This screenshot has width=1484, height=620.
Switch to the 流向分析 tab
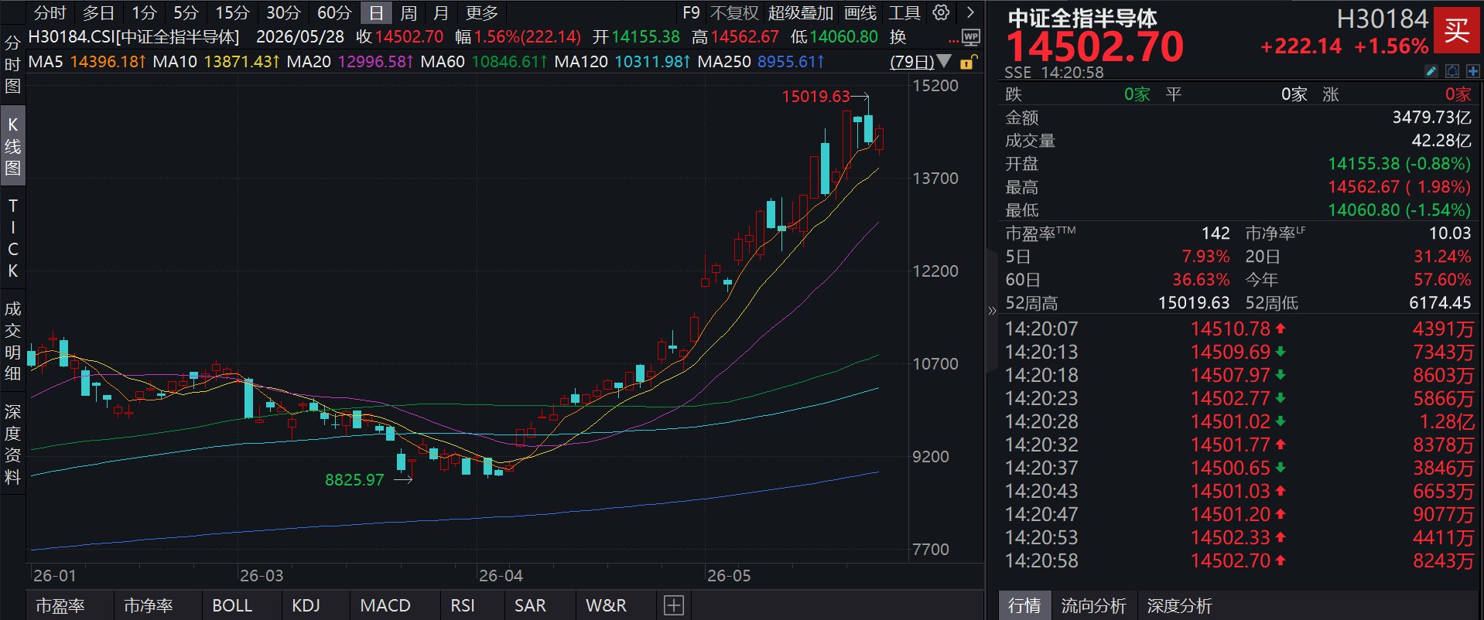[x=1093, y=605]
